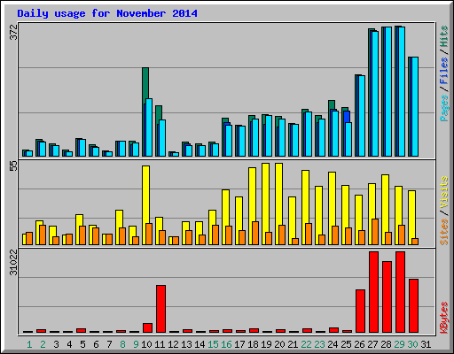This screenshot has width=454, height=354.
Task: Click day label '16' on x-axis
Action: coord(226,344)
